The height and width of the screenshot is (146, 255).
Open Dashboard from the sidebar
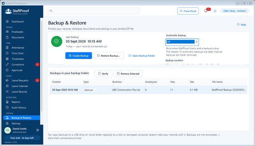point(18,21)
